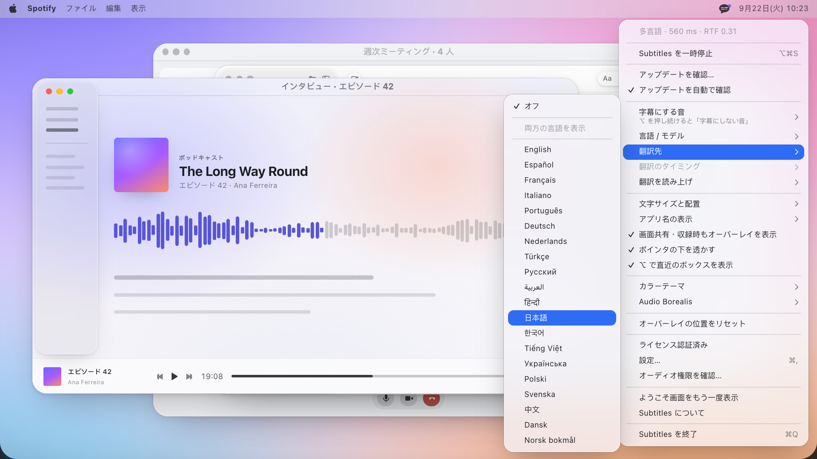Play the podcast episode
Image resolution: width=817 pixels, height=459 pixels.
[174, 377]
